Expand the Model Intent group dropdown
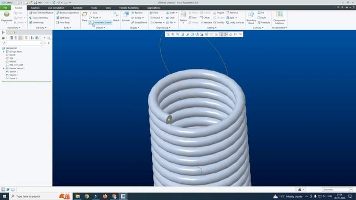 point(279,28)
